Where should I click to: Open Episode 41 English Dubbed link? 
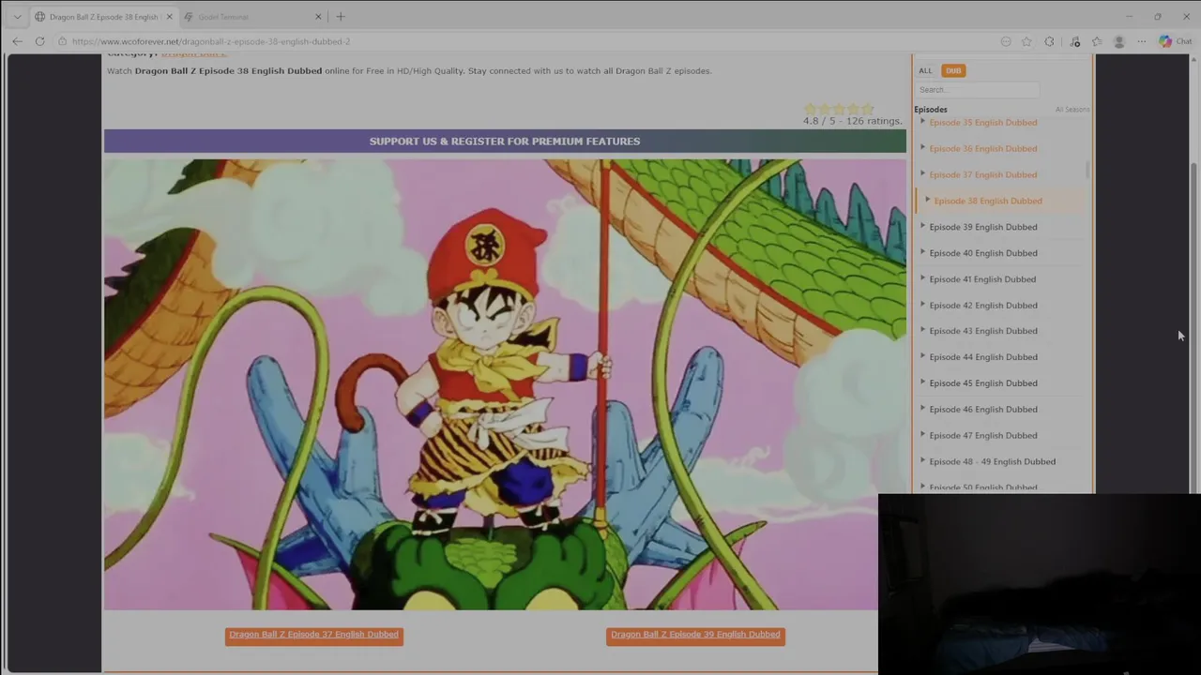coord(982,279)
